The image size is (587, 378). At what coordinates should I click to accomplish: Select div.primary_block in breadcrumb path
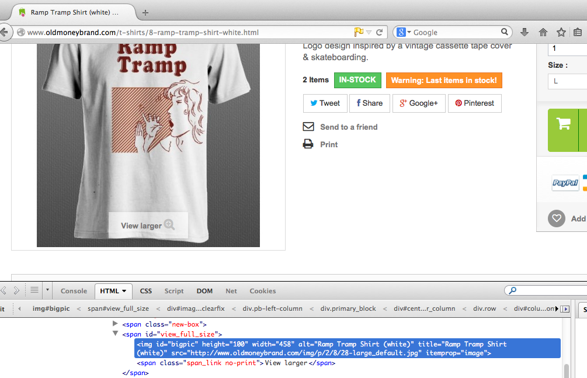pos(348,308)
